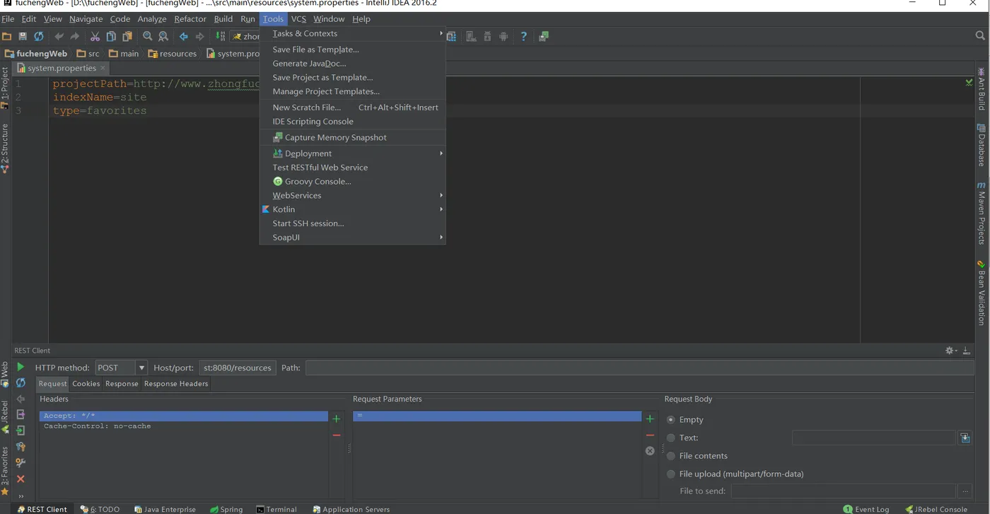Screen dimensions: 990x514
Task: Click the Path input field
Action: (639, 368)
